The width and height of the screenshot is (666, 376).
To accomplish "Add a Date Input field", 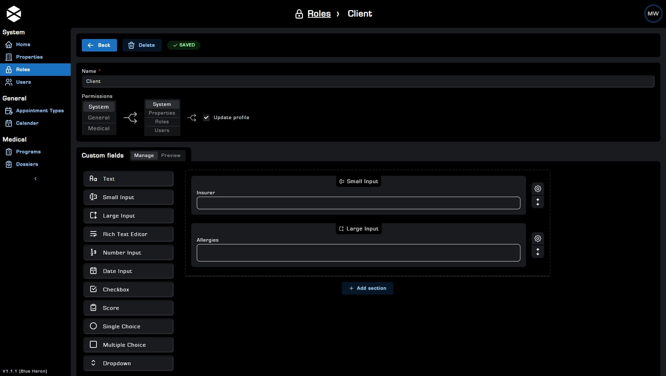I will (x=128, y=271).
